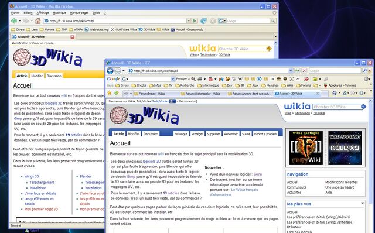Expand the IE7 address bar dropdown

pos(291,71)
